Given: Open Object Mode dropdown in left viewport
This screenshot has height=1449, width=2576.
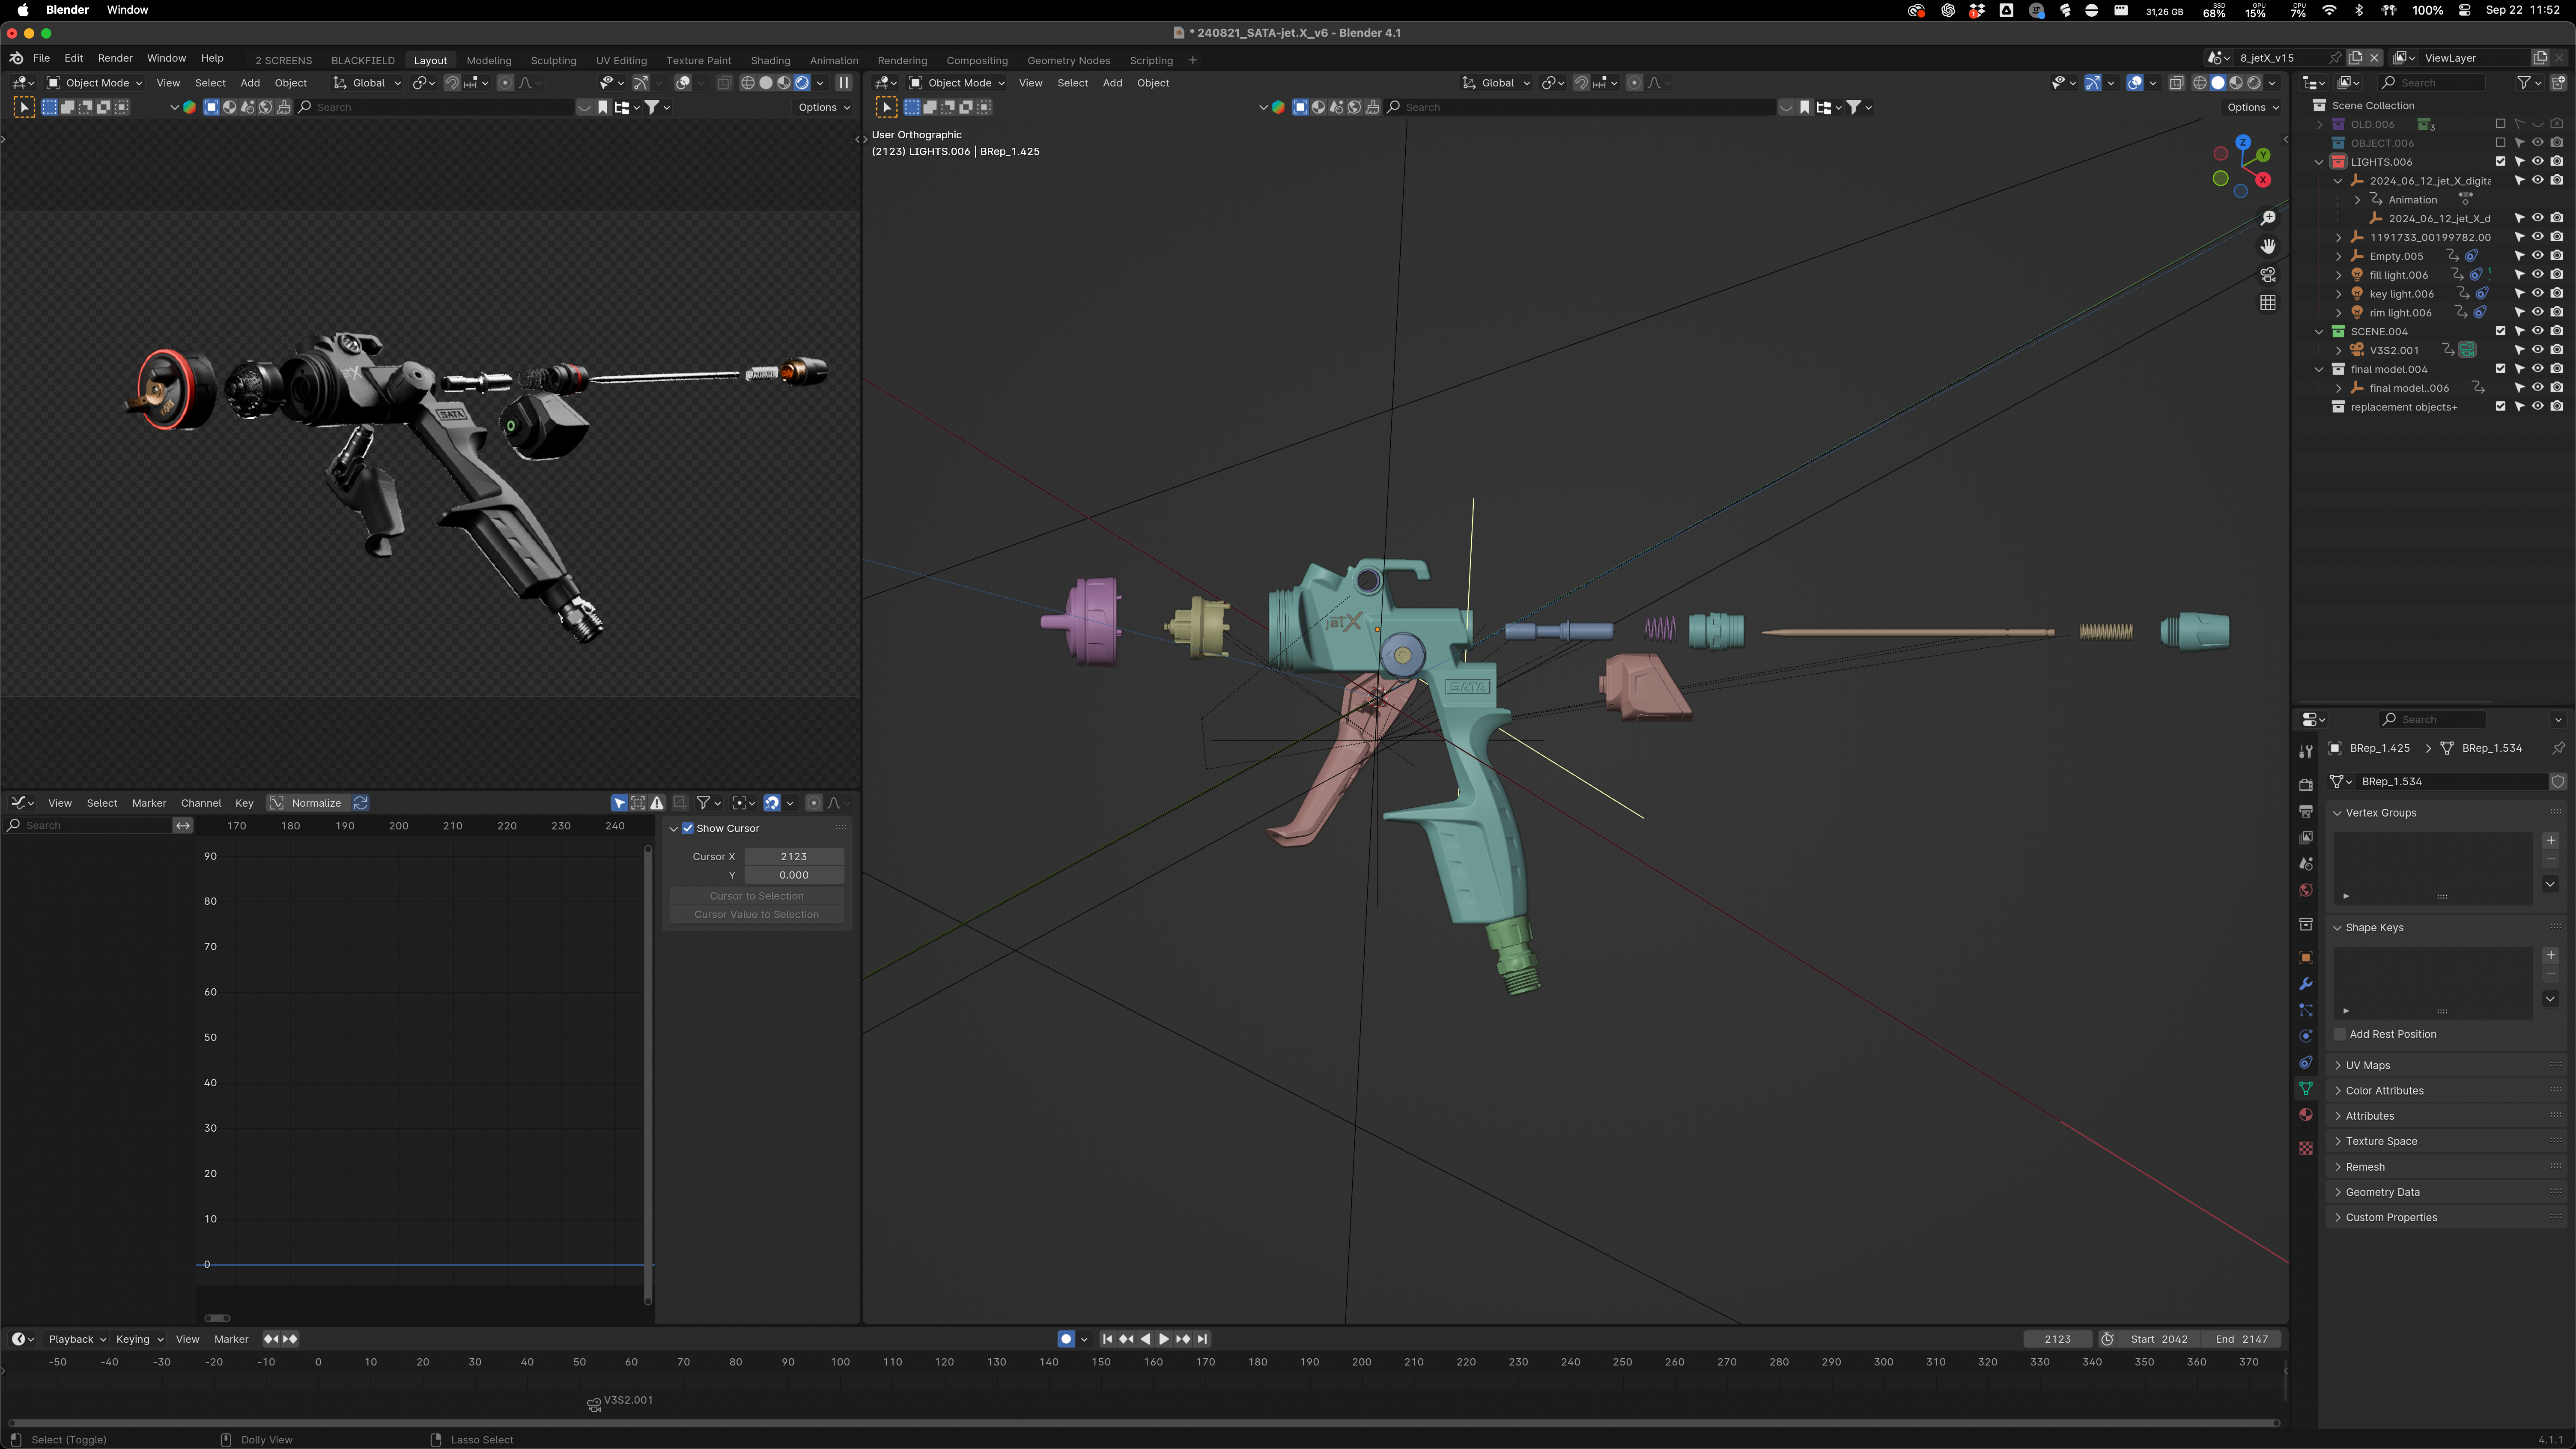Looking at the screenshot, I should (96, 83).
